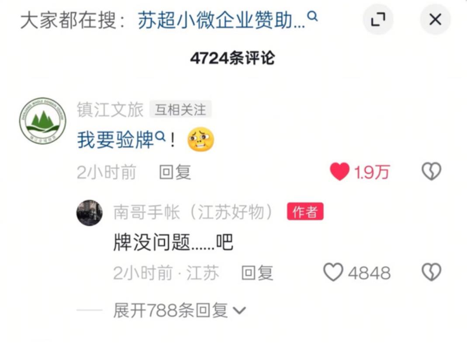Like the reply with 4848 likes

(333, 272)
